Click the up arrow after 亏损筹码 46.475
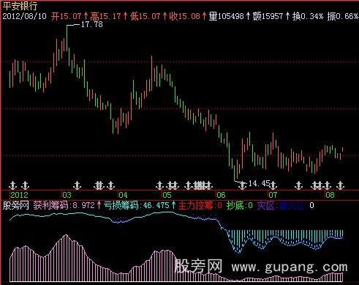Viewport: 359px width, 285px height. click(x=173, y=205)
